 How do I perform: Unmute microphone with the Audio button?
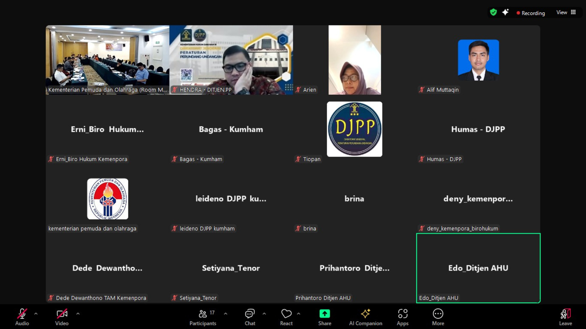point(22,317)
